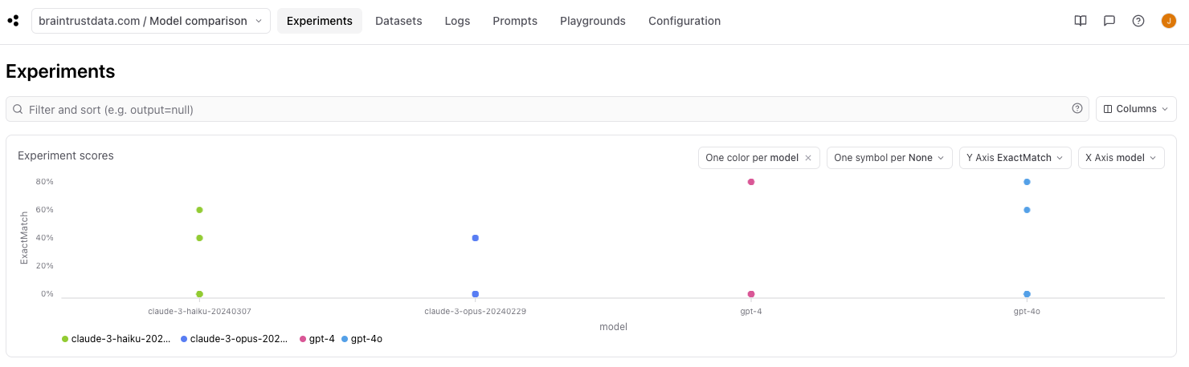The height and width of the screenshot is (367, 1189).
Task: Click the help question mark icon in header
Action: [x=1138, y=21]
